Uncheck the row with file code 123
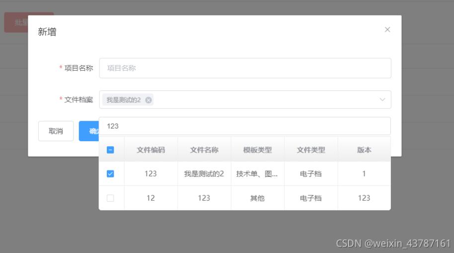Screen dimensions: 454x253 pos(110,174)
